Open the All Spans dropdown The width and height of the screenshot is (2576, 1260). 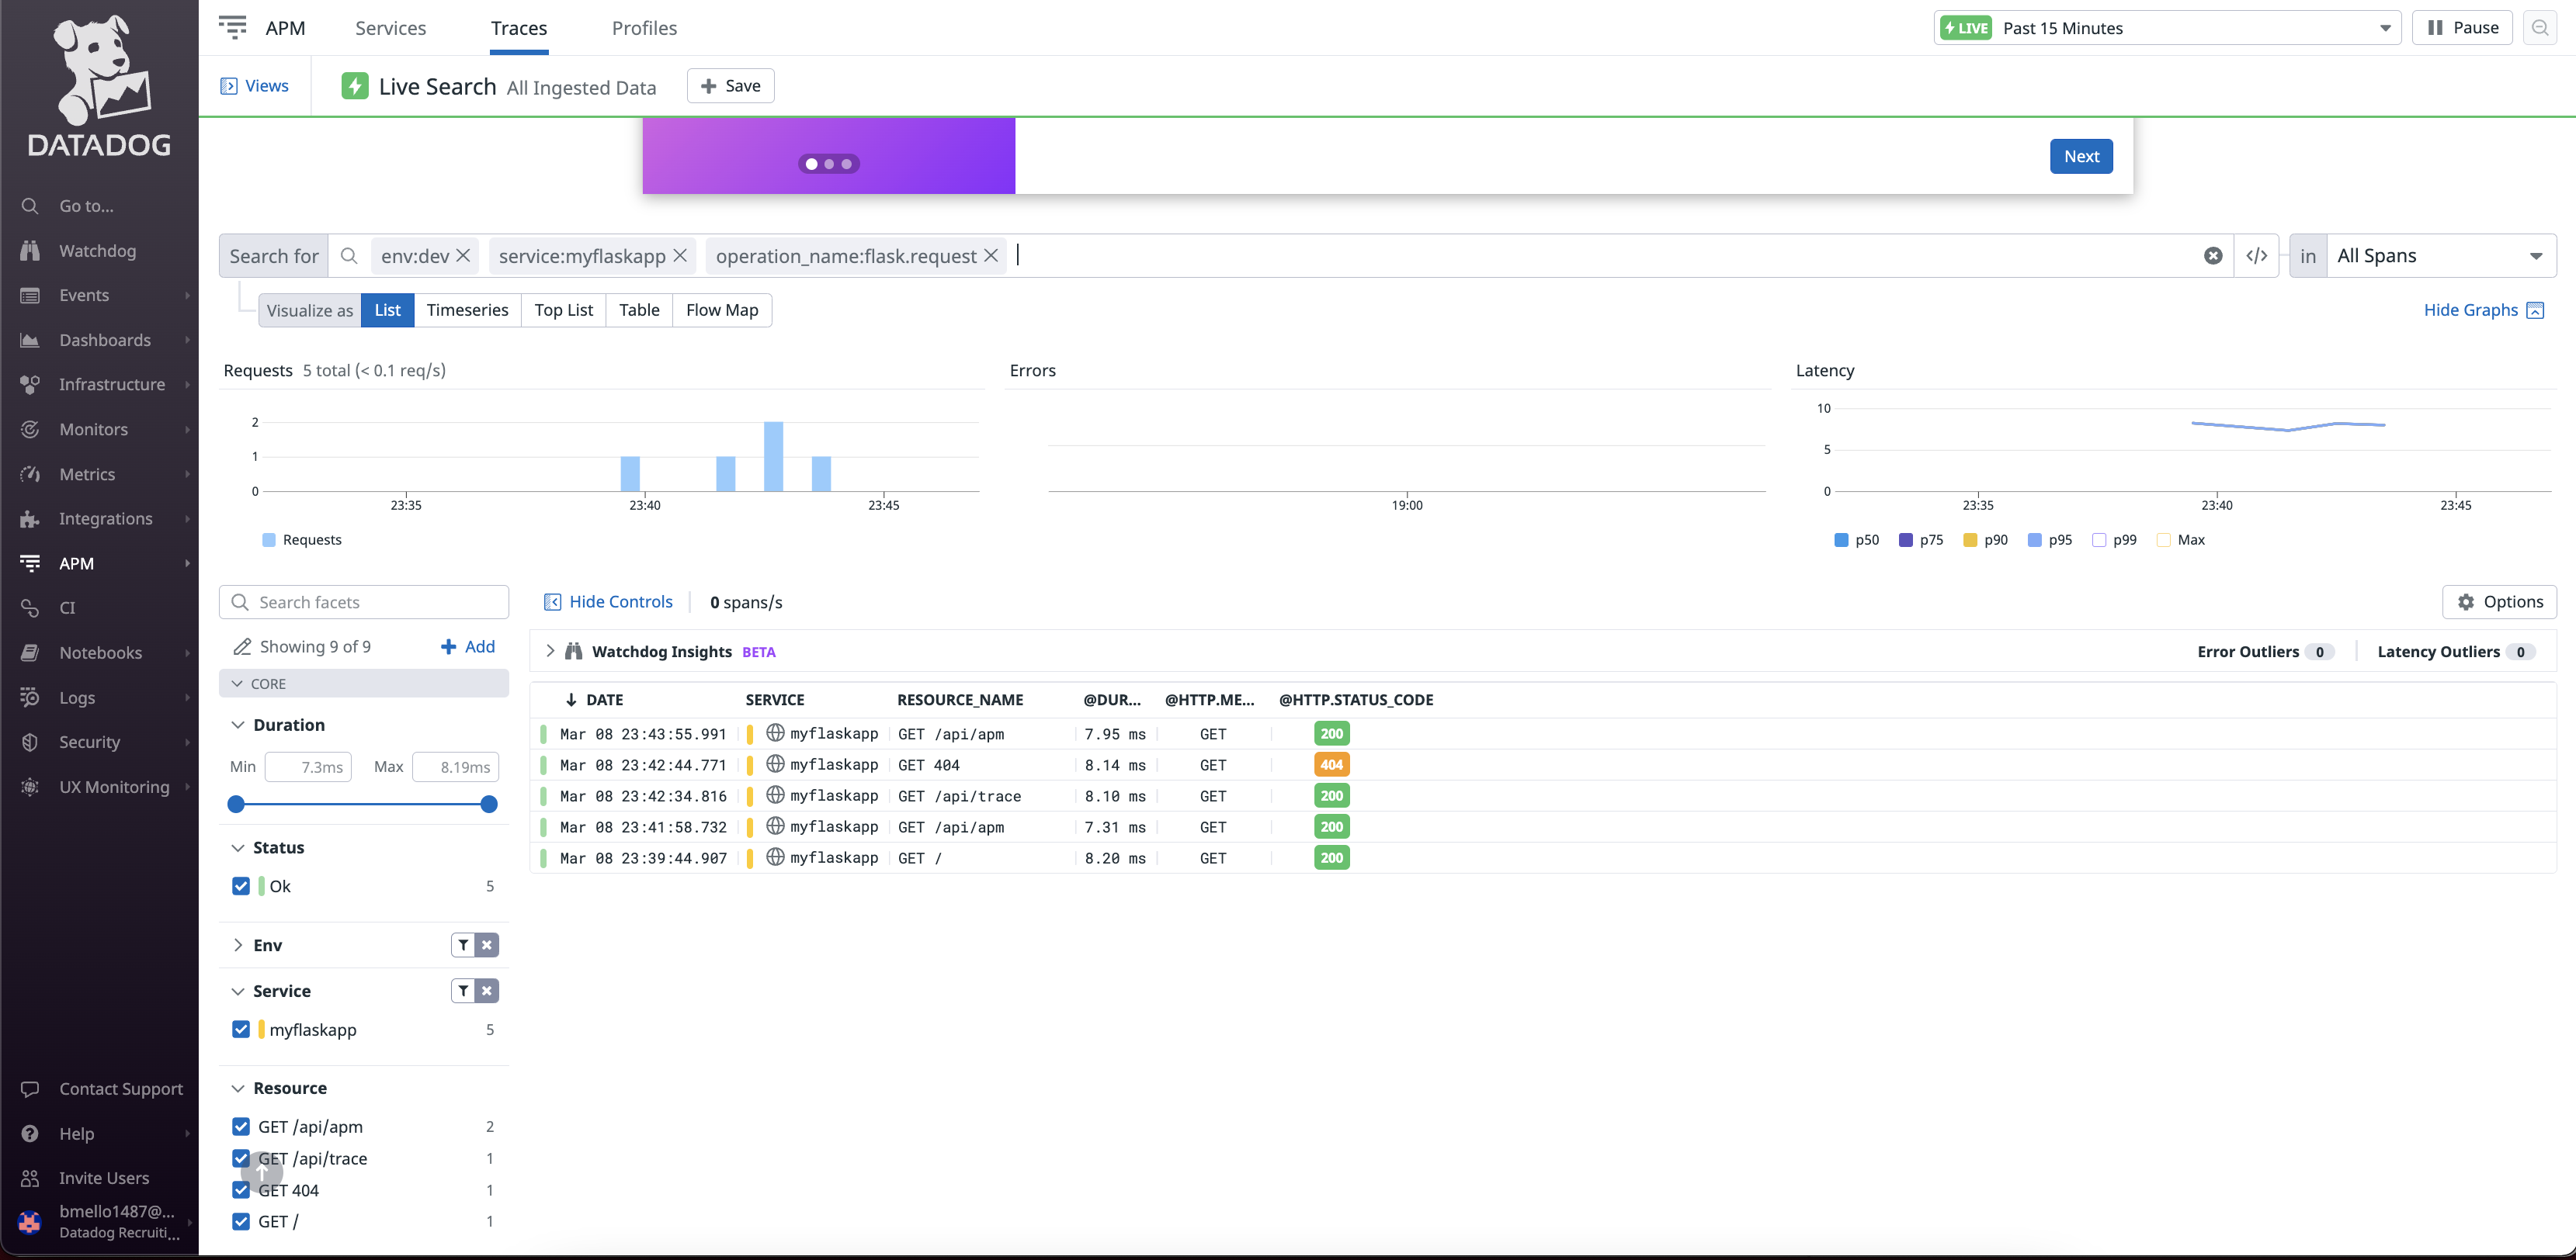[2441, 256]
